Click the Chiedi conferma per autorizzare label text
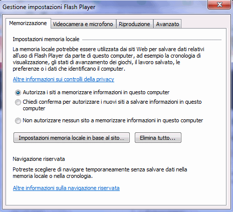 pos(112,105)
